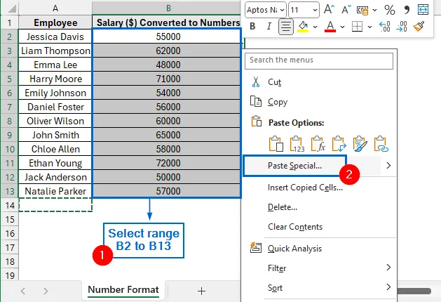Viewport: 441px width, 302px height.
Task: Open the font size dropdown
Action: coord(315,11)
